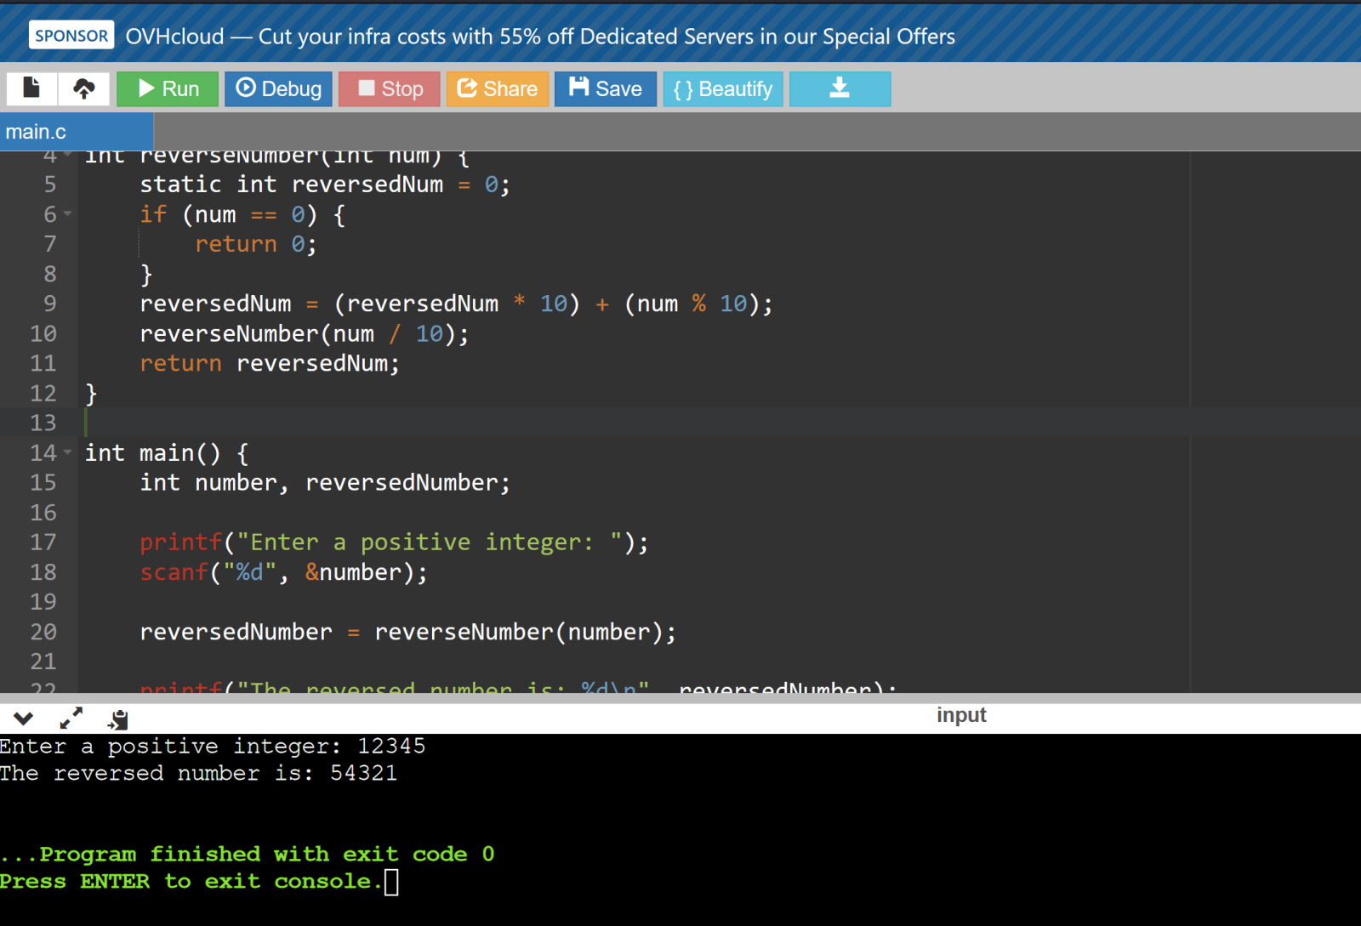1361x926 pixels.
Task: Stop execution with the Stop icon
Action: click(389, 88)
